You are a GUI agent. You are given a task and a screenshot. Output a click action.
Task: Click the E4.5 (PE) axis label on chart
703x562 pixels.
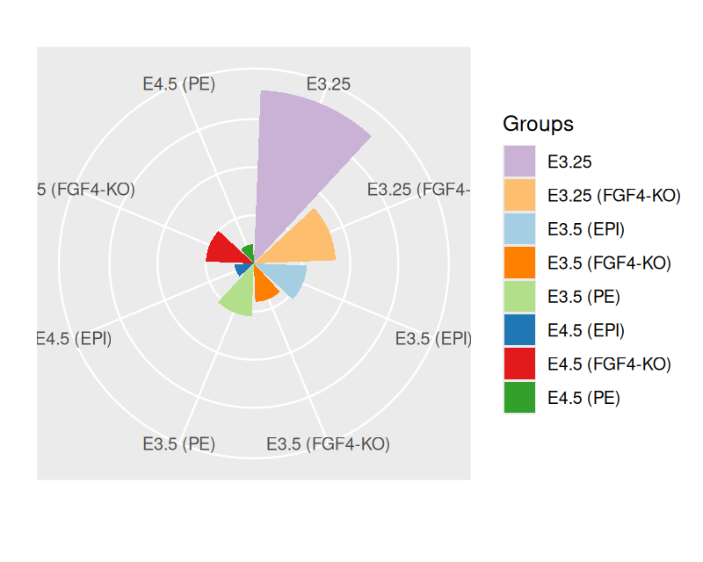tap(179, 84)
